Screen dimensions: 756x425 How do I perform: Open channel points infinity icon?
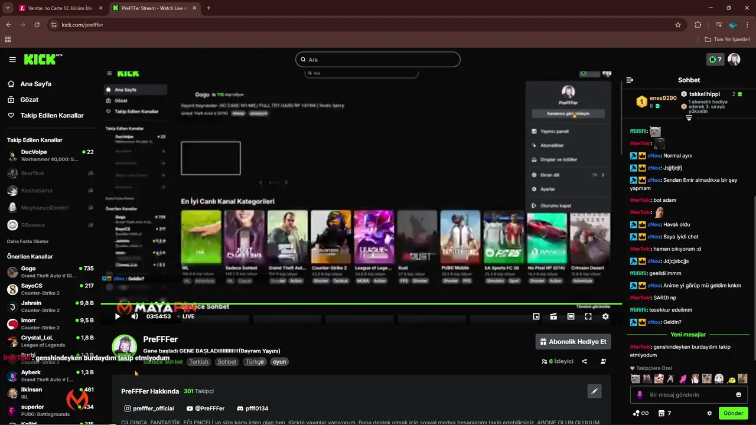coord(640,413)
